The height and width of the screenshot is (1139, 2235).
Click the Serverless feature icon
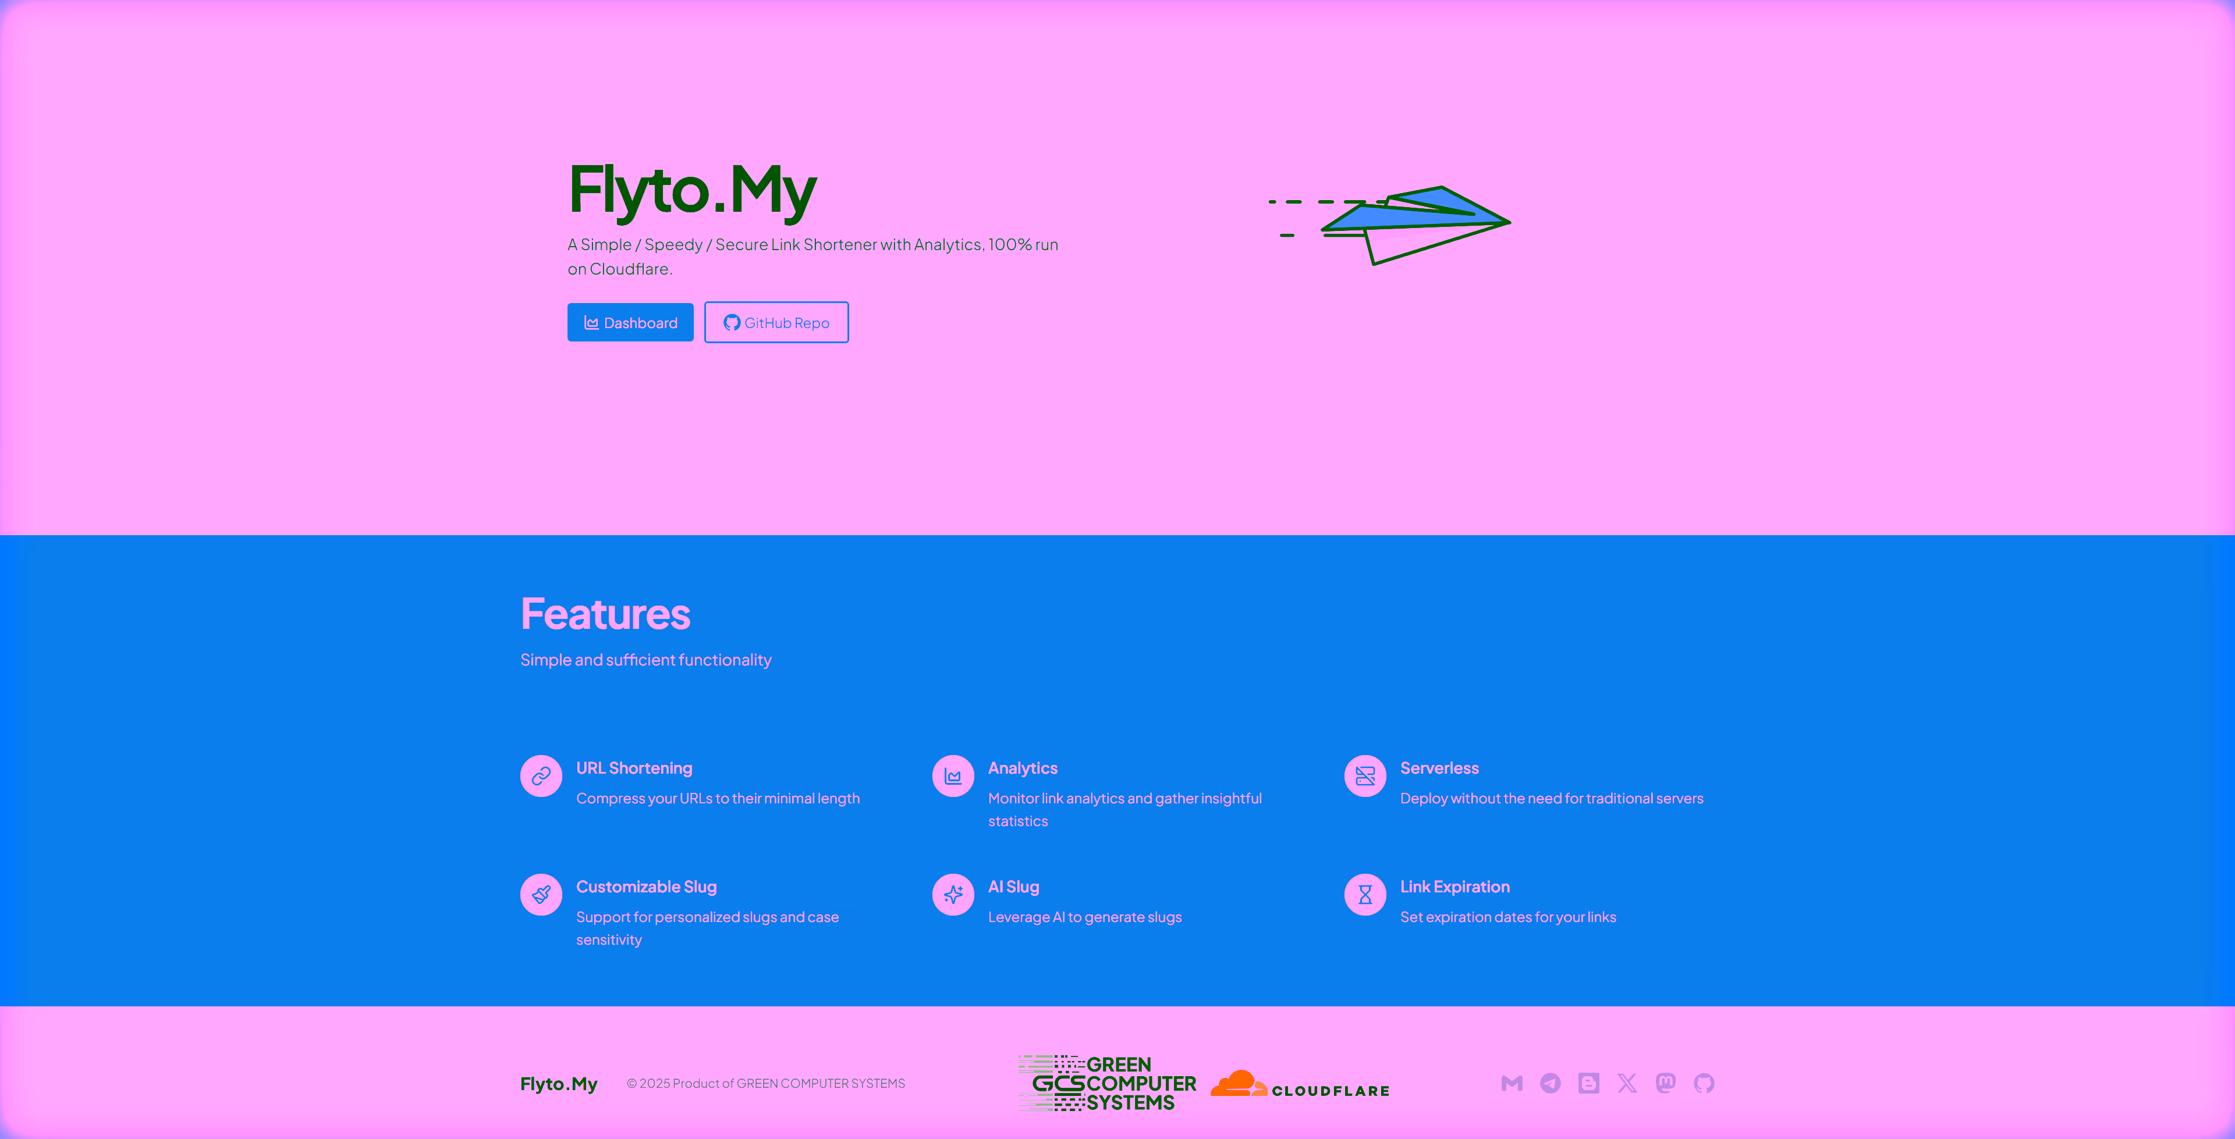point(1365,775)
